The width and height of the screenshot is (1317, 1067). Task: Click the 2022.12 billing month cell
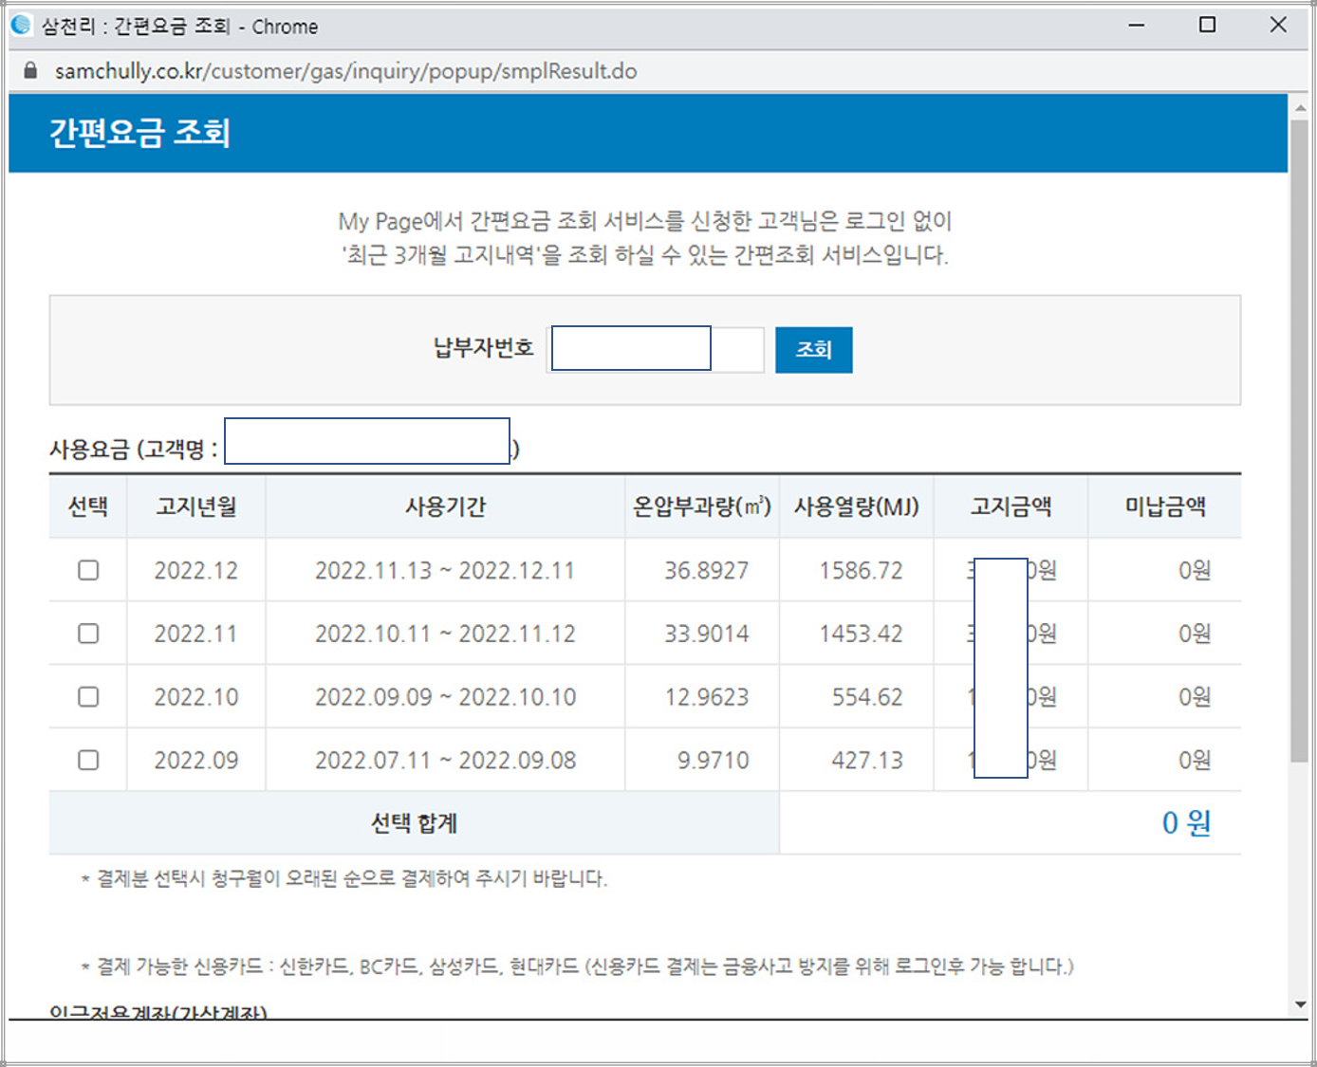(196, 570)
